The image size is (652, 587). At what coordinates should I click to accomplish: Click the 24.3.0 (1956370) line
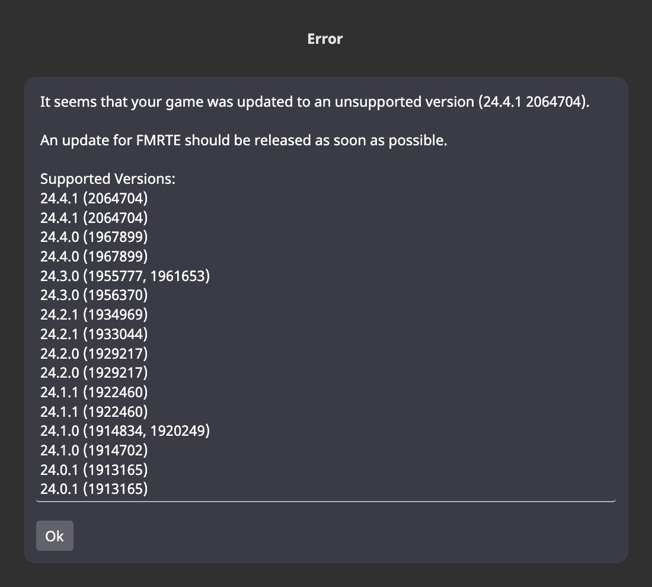pyautogui.click(x=94, y=295)
